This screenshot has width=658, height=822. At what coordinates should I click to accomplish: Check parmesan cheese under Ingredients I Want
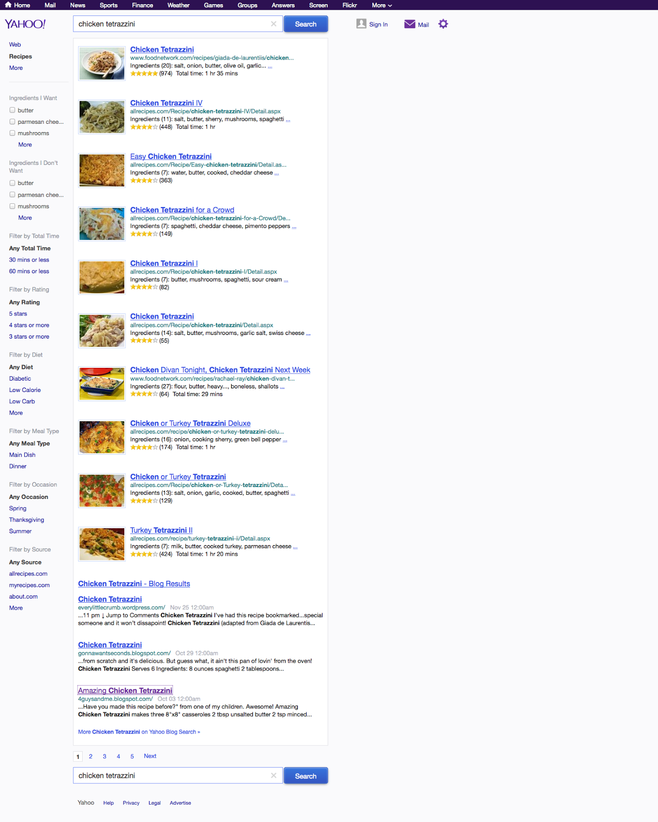pyautogui.click(x=12, y=122)
